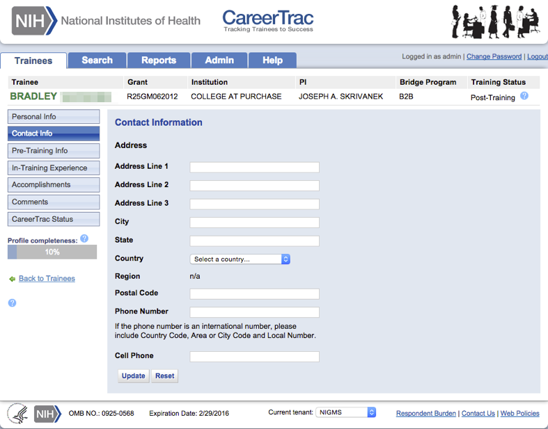Click the Reset button
The image size is (548, 429).
[164, 376]
